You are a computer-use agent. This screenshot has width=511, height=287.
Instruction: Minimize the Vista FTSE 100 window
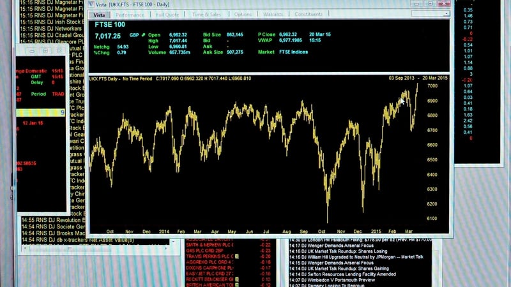416,4
